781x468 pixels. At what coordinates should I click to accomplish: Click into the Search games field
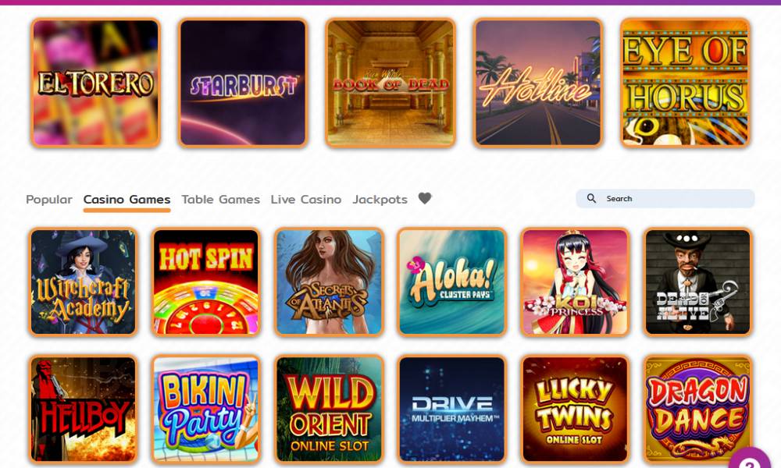coord(665,198)
